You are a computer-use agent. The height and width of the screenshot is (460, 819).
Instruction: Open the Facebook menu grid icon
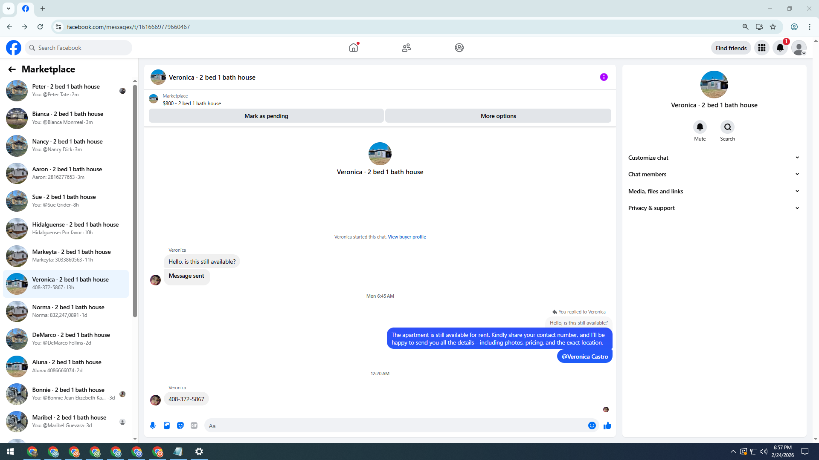(762, 48)
